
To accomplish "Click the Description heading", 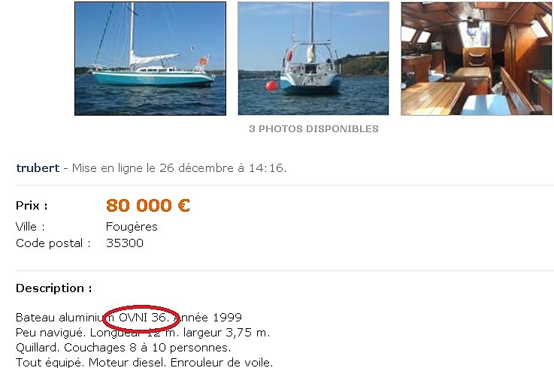I will 54,288.
